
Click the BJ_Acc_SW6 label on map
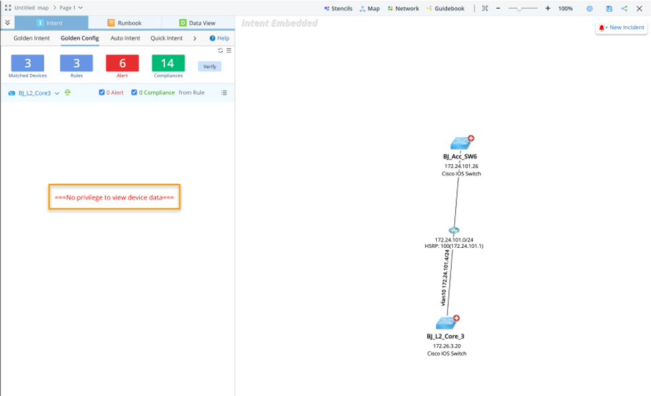[x=460, y=157]
